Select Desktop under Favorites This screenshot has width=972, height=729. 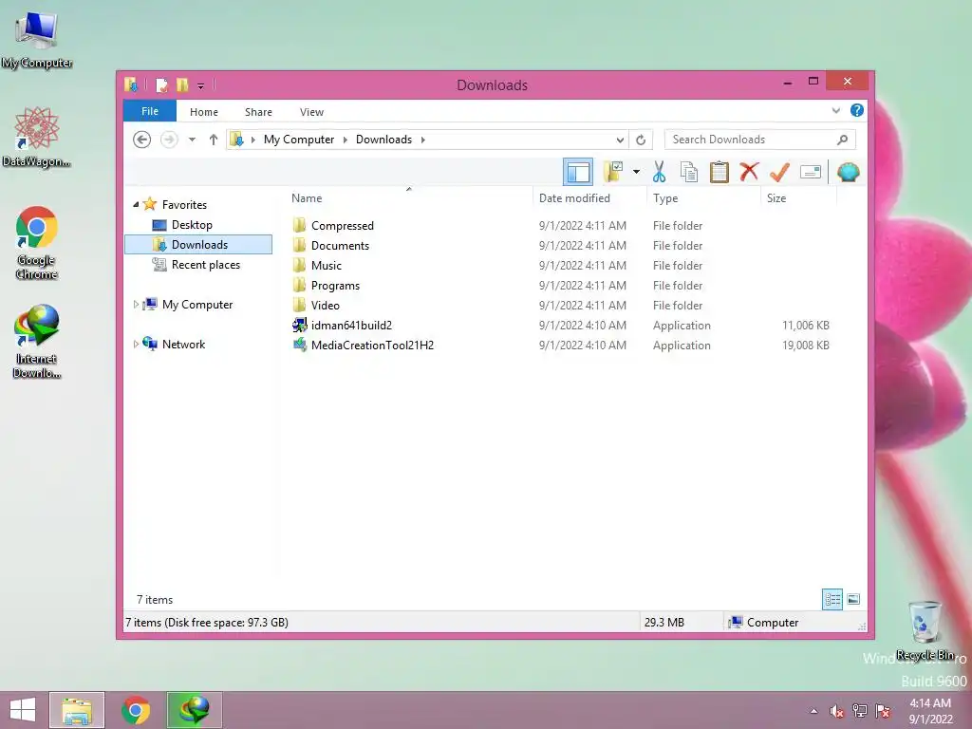(x=192, y=224)
